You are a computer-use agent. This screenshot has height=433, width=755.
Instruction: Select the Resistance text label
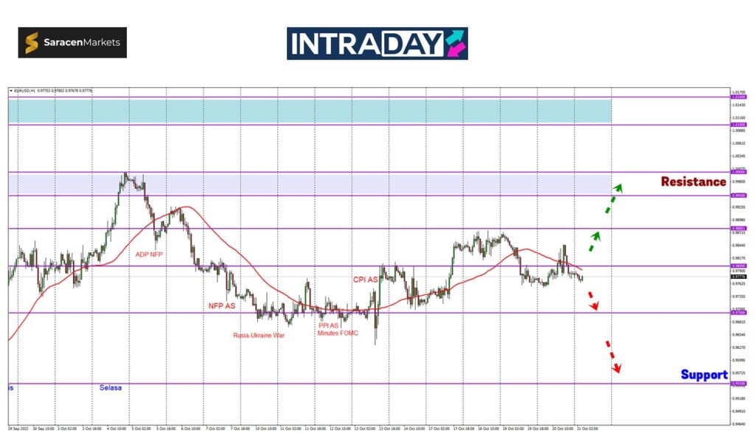point(693,181)
